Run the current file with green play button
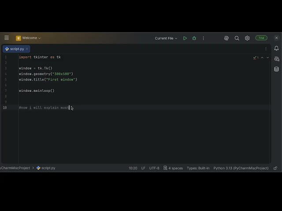The width and height of the screenshot is (282, 211). coord(185,38)
